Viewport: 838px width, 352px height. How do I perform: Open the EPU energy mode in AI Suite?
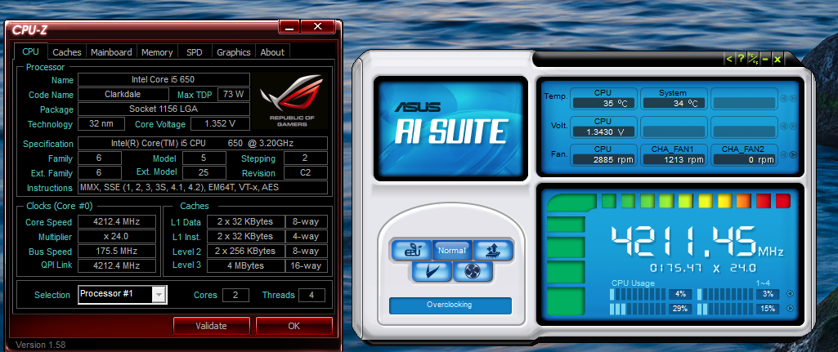coord(411,249)
